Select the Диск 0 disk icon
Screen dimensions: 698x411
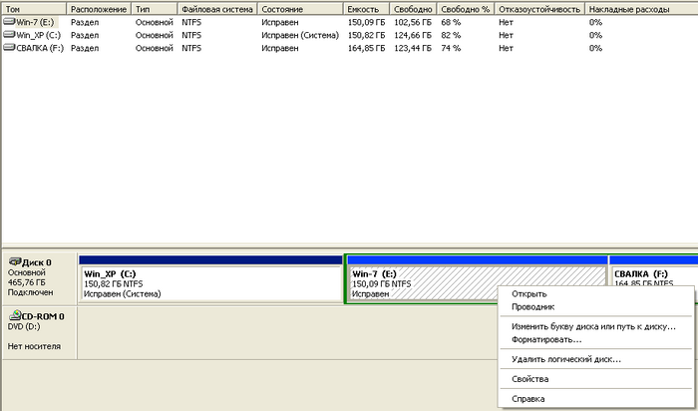pyautogui.click(x=14, y=262)
